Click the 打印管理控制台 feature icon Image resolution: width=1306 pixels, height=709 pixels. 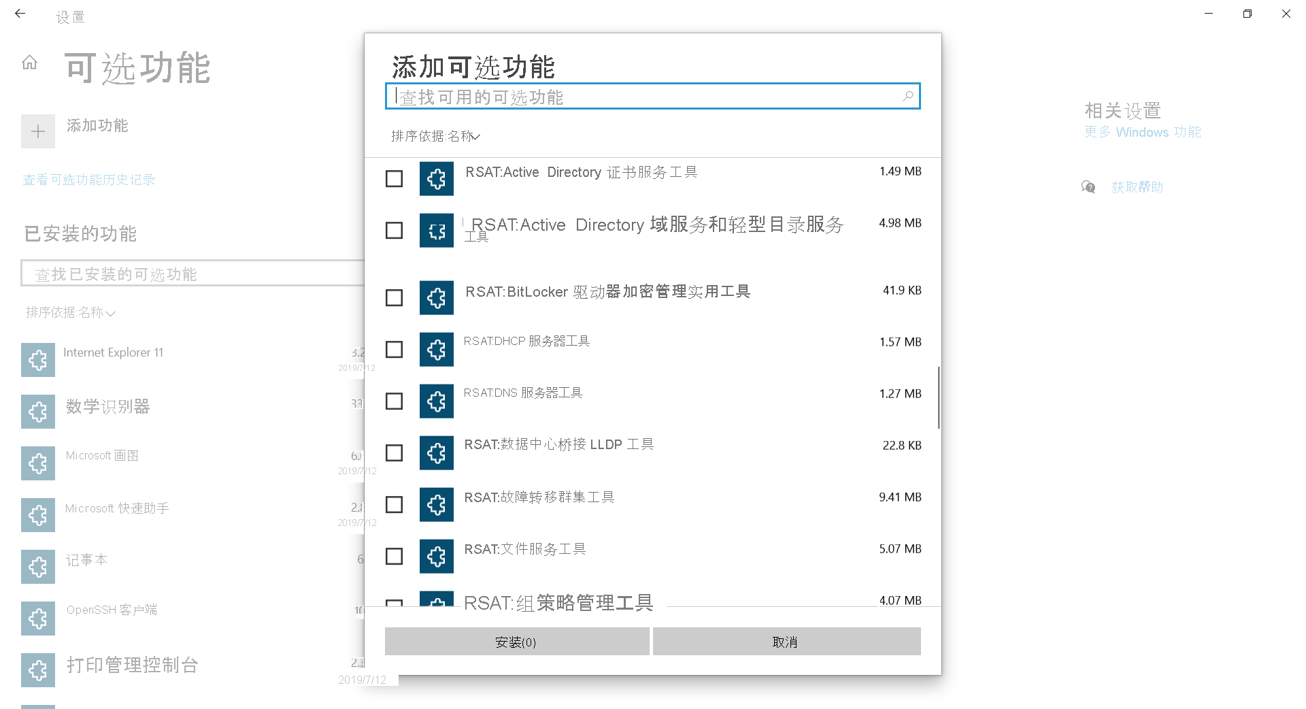(38, 670)
